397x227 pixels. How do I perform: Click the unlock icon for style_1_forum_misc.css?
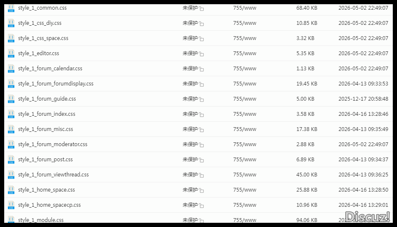[x=201, y=130]
